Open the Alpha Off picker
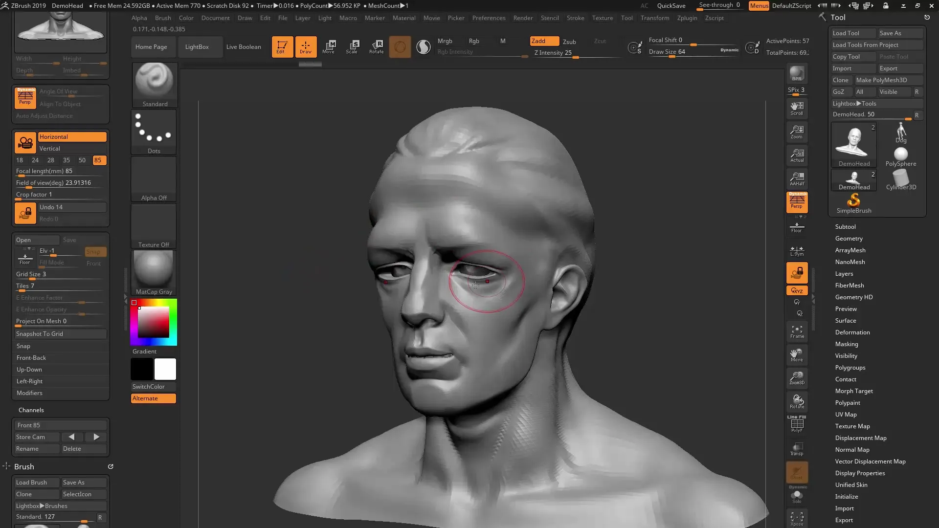939x528 pixels. point(154,178)
